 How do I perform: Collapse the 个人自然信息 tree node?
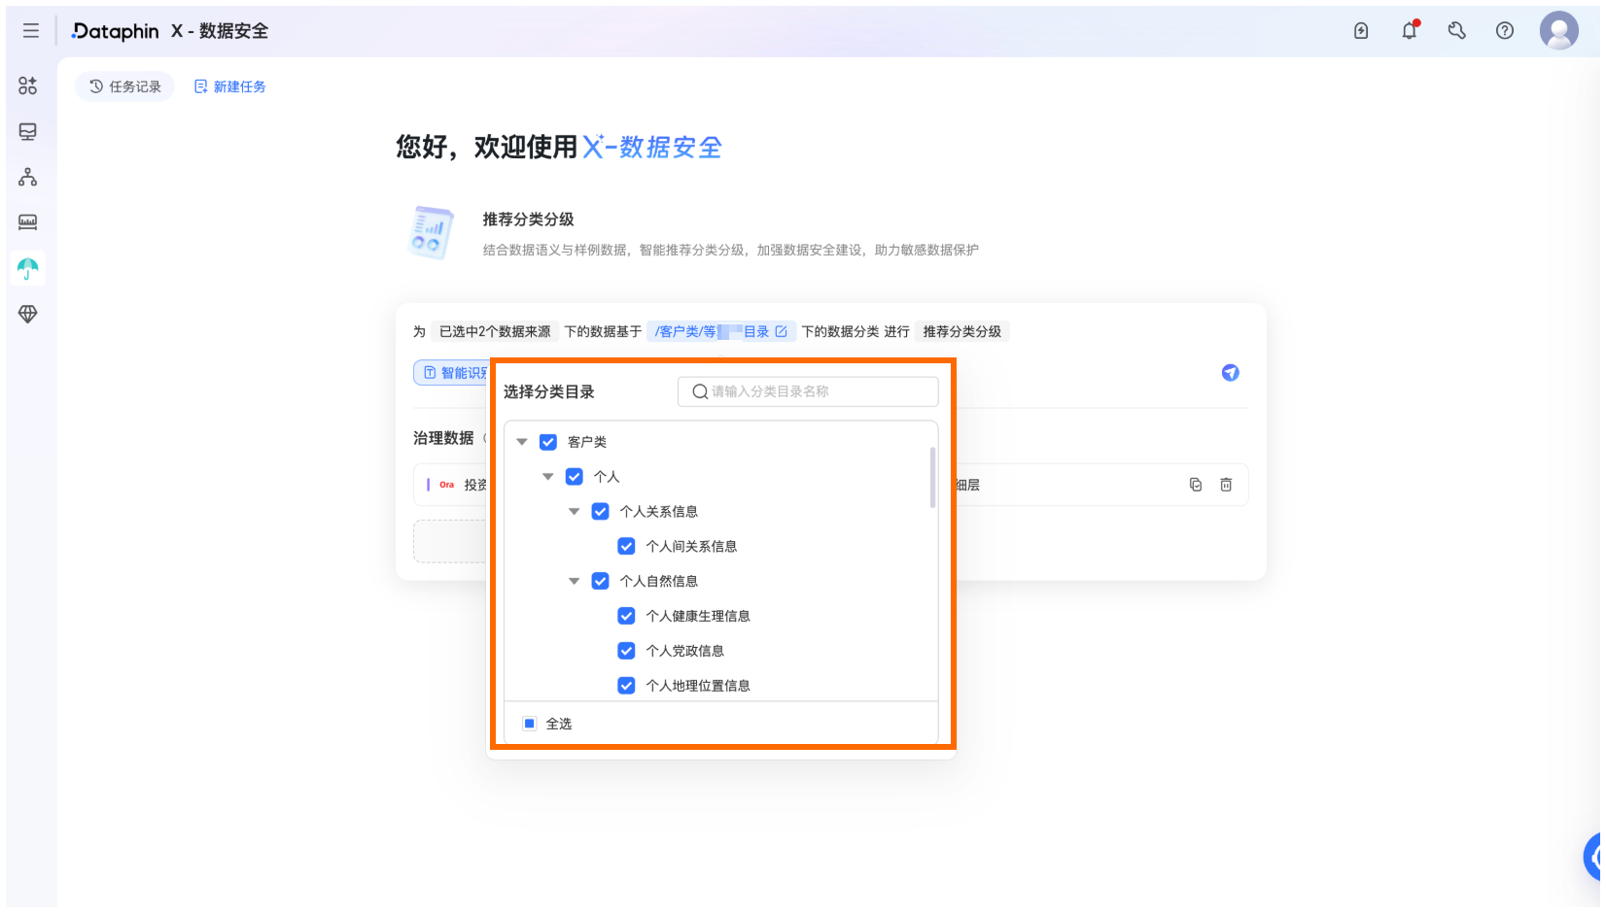575,582
